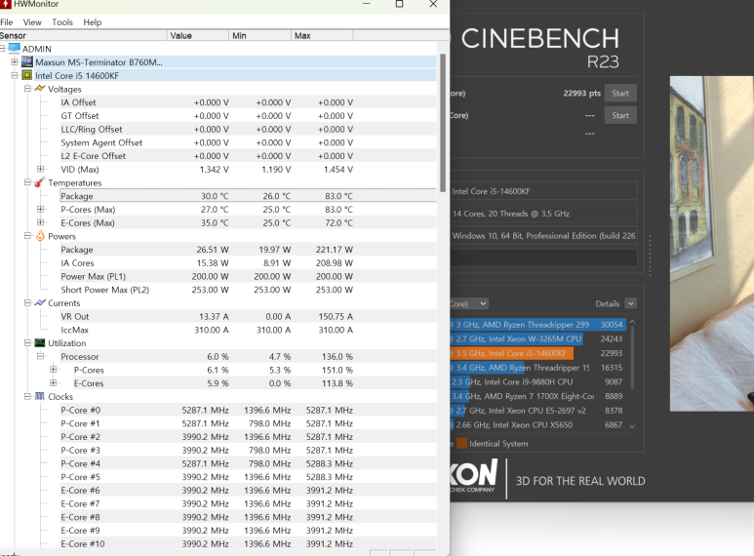Click the Max column header
The width and height of the screenshot is (754, 556).
(x=322, y=35)
